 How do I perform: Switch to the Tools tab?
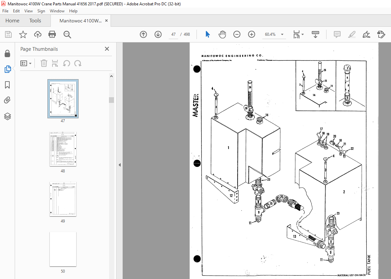pyautogui.click(x=35, y=21)
